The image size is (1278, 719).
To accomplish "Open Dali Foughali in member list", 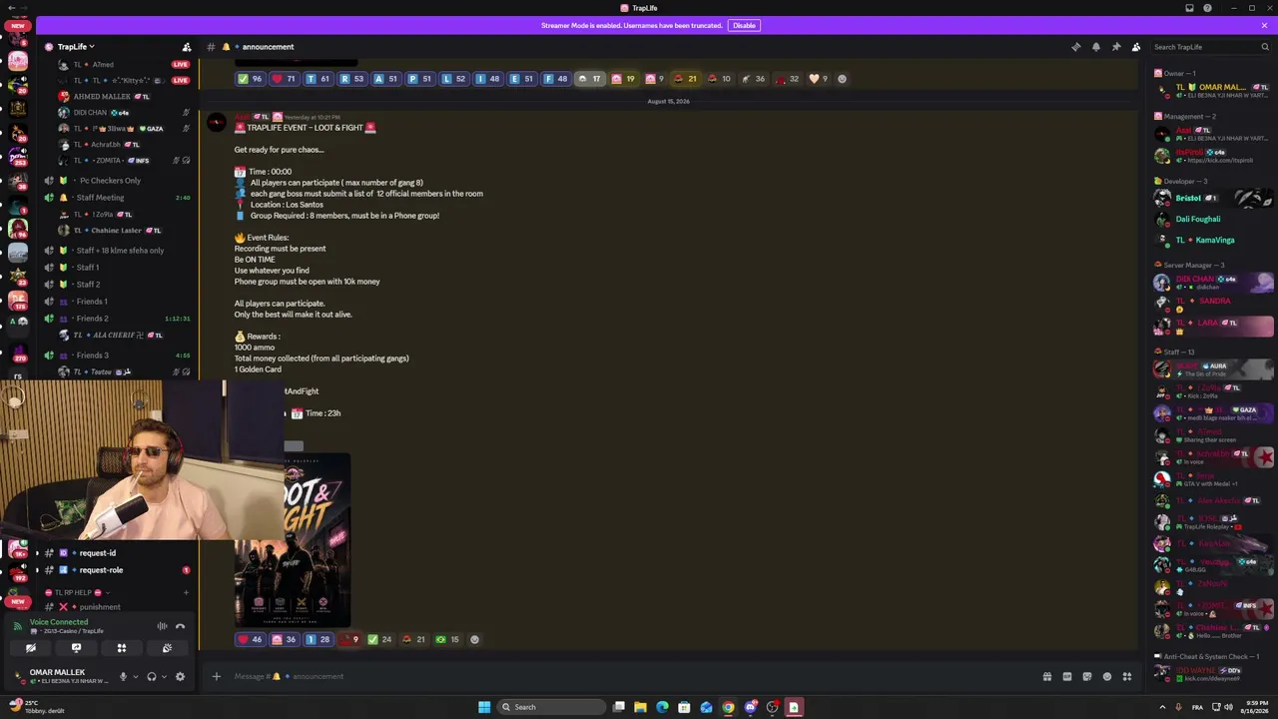I will click(1213, 219).
